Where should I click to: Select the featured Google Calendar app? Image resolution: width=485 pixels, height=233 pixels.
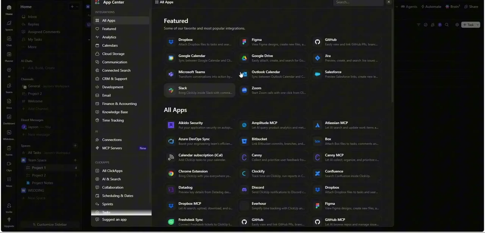pyautogui.click(x=200, y=58)
